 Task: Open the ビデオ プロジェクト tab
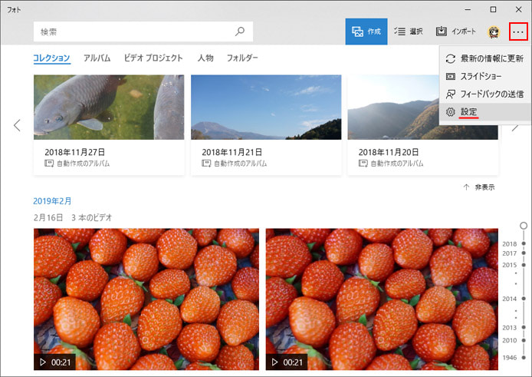pyautogui.click(x=153, y=58)
